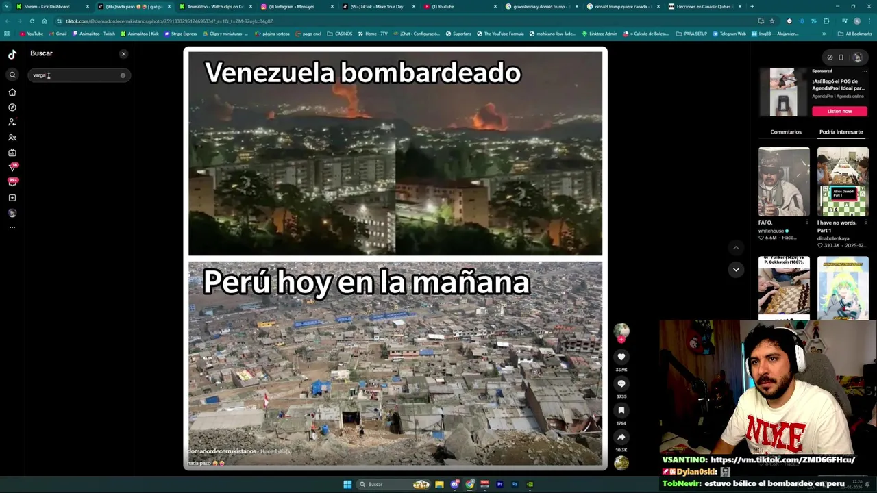The image size is (877, 493).
Task: Share the post with the arrow icon
Action: [621, 437]
